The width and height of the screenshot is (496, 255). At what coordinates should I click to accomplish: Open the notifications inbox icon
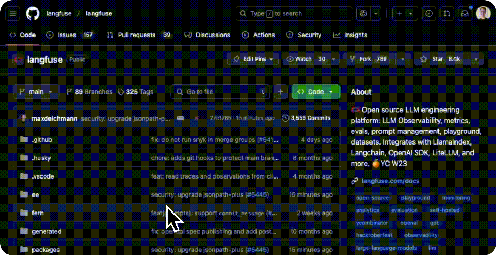click(x=465, y=14)
